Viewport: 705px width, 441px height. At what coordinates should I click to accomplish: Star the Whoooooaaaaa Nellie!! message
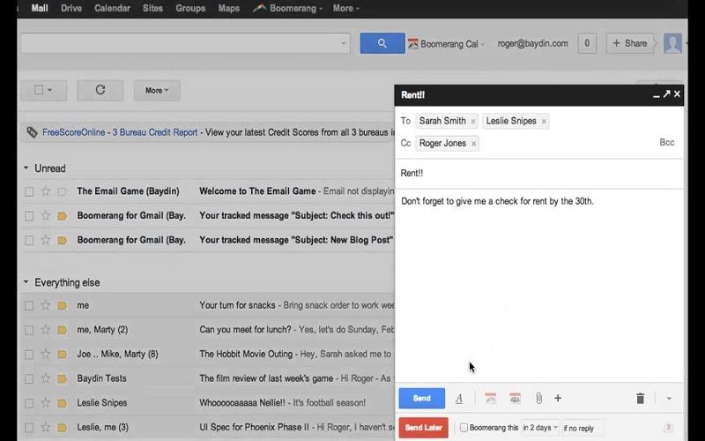(46, 402)
